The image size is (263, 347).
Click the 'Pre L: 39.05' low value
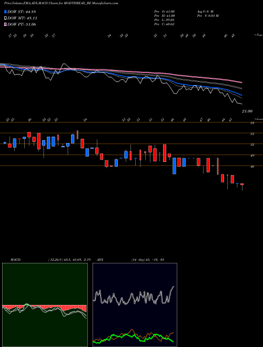[164, 19]
